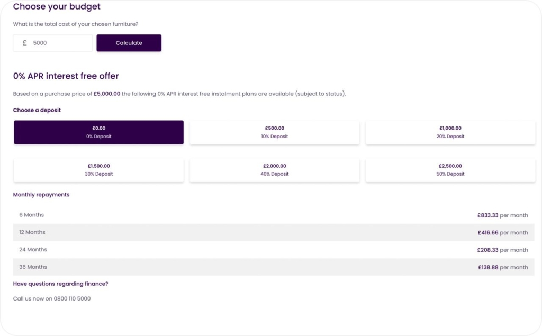Click the pound sign icon in cost field
The image size is (542, 336).
tap(24, 43)
